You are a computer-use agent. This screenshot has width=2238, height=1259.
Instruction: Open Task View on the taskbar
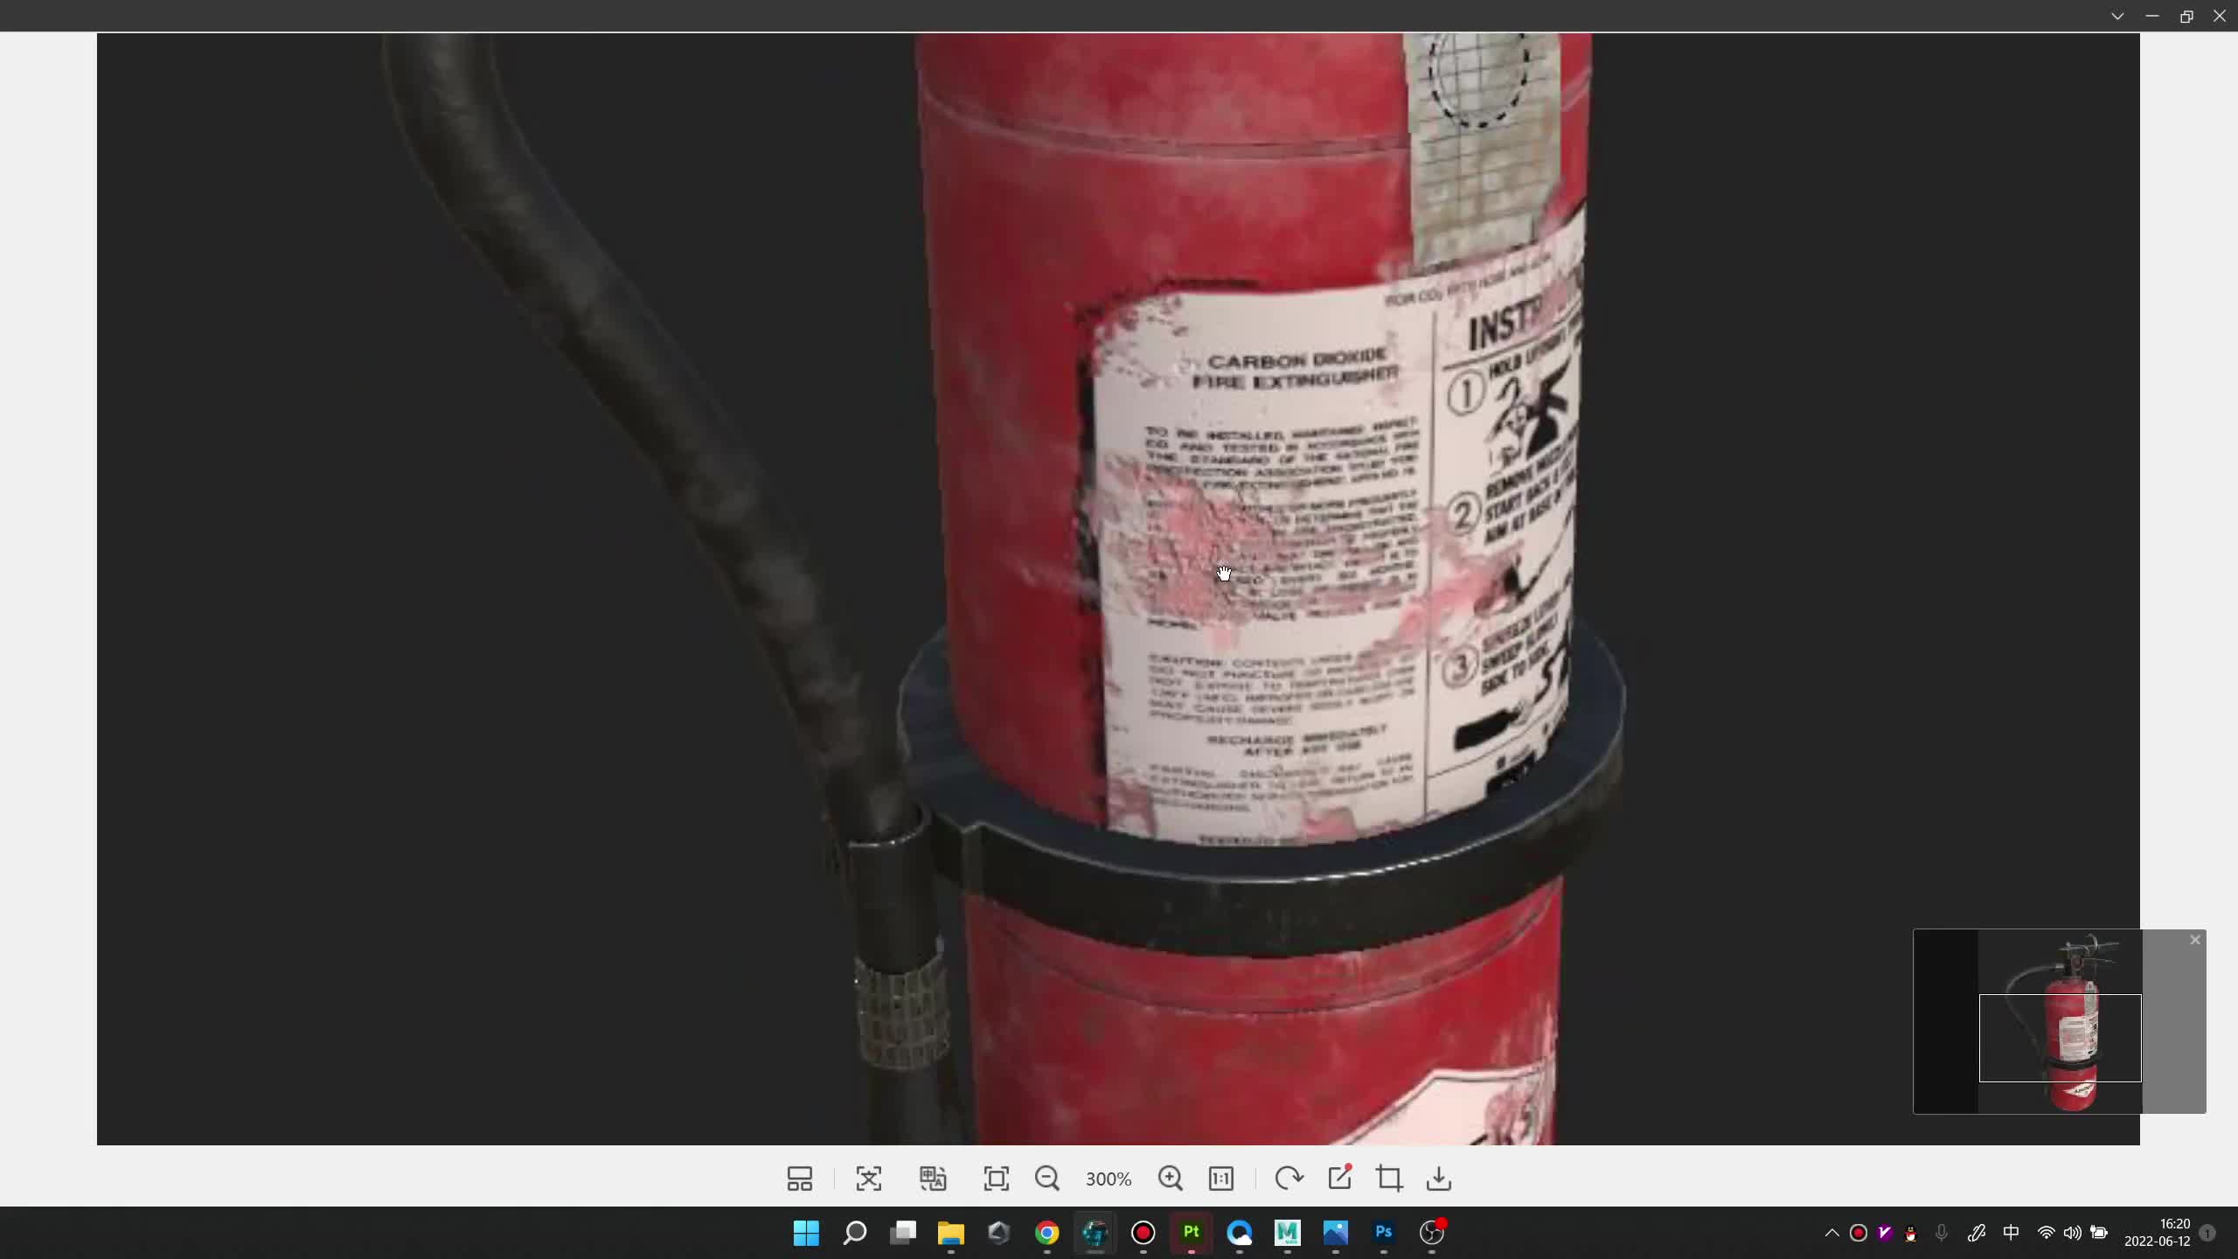pyautogui.click(x=902, y=1233)
